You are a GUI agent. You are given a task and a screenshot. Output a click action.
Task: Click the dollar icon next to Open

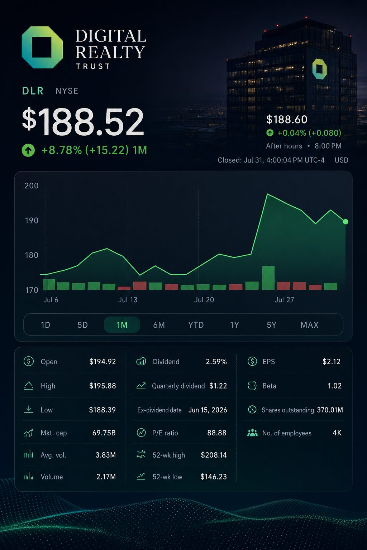tap(29, 361)
